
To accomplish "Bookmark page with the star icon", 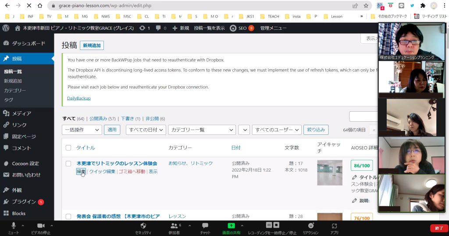I will coord(366,6).
